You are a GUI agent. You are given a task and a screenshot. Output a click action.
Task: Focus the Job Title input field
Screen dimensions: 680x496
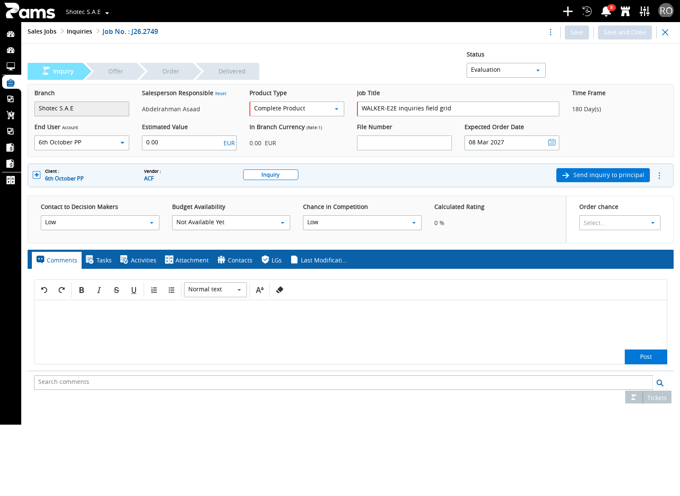[458, 109]
